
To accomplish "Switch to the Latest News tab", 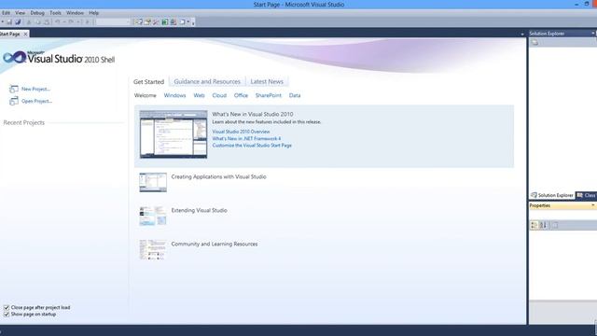I will click(267, 81).
